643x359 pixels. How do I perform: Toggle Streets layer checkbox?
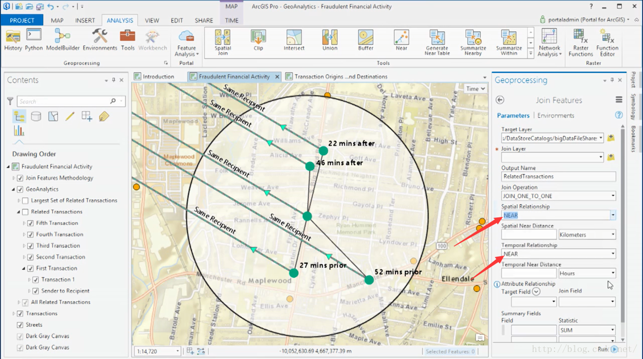click(x=20, y=325)
